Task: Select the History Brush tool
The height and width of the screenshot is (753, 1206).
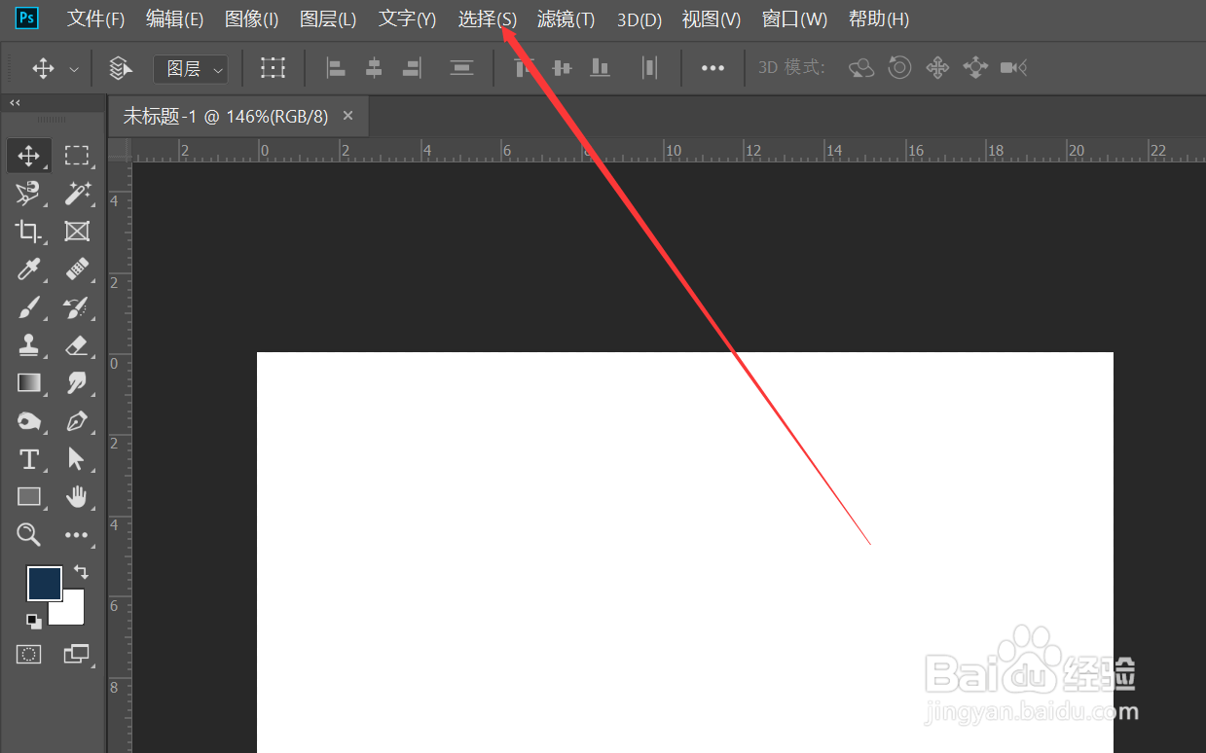Action: (x=77, y=307)
